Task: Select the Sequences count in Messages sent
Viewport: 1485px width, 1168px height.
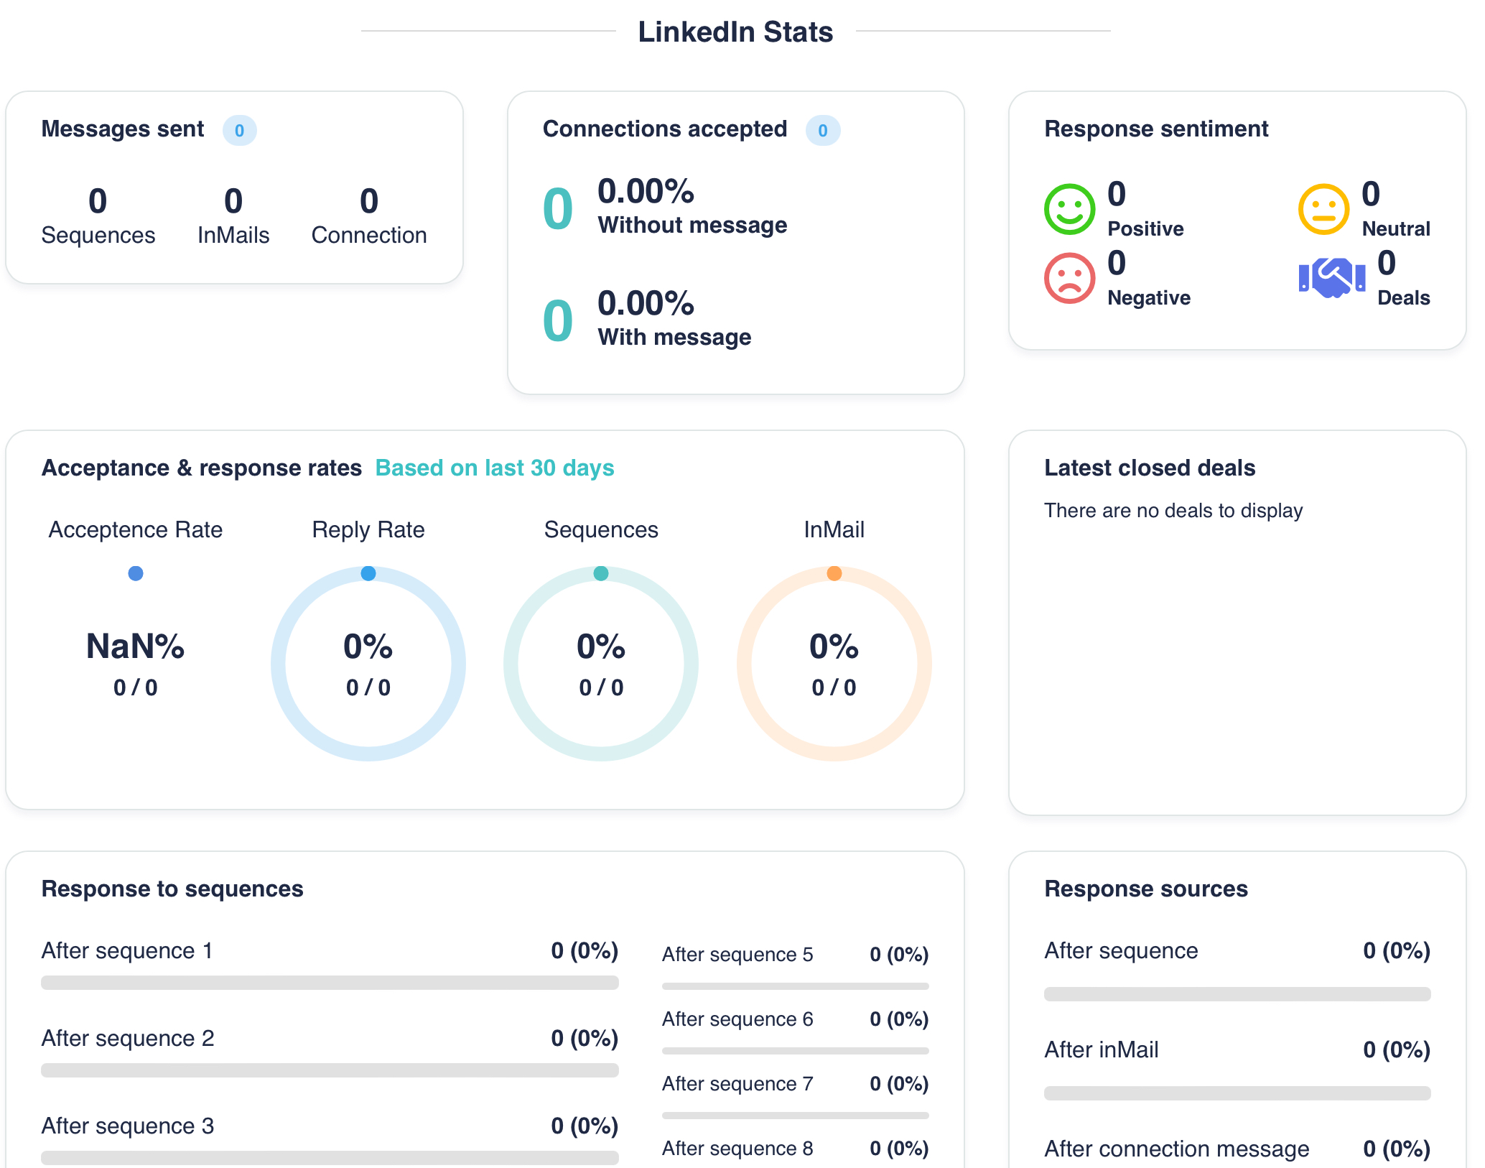Action: pos(98,201)
